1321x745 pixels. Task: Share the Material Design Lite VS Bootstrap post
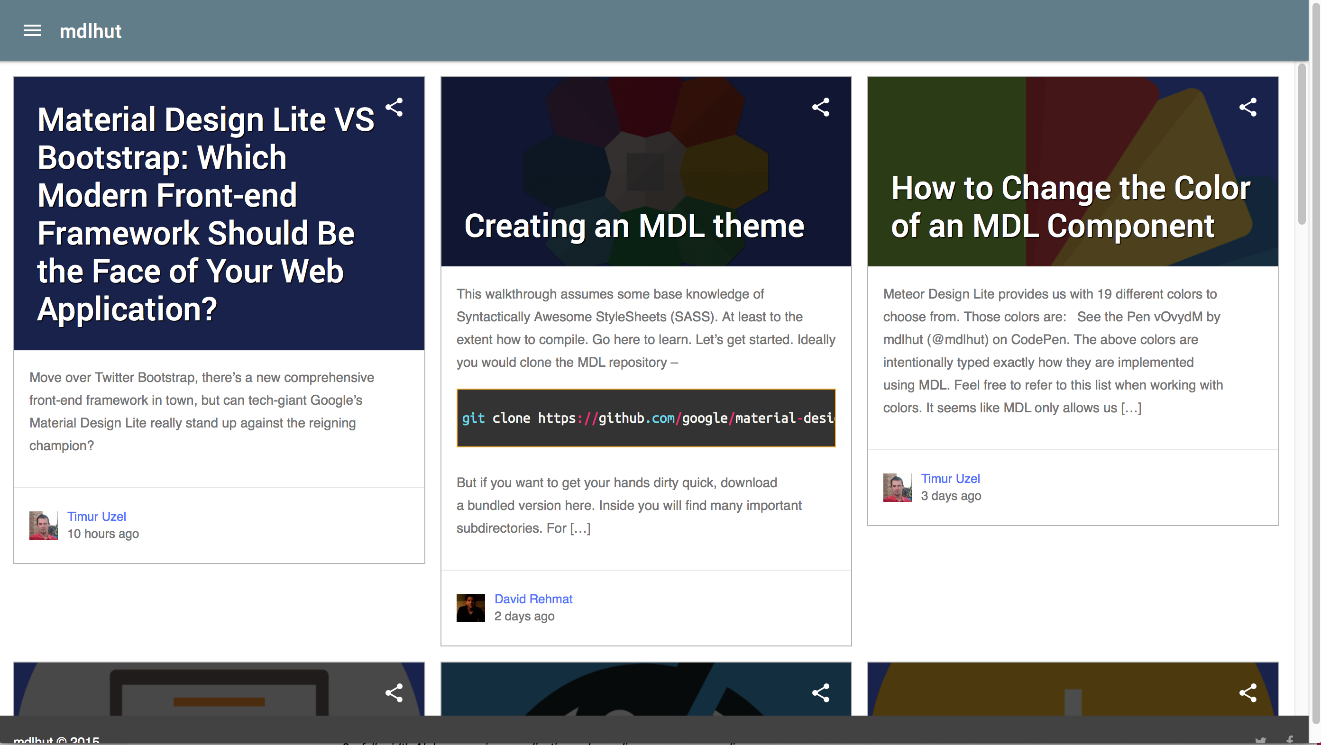(x=394, y=107)
